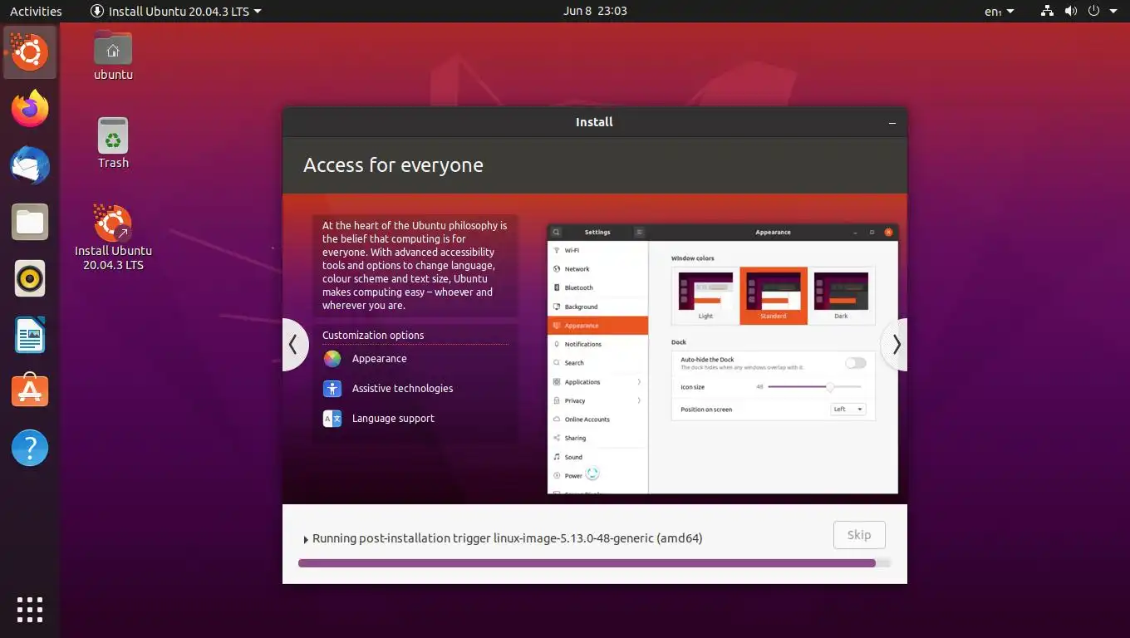Click the network status icon in top bar
The height and width of the screenshot is (638, 1130).
point(1047,11)
